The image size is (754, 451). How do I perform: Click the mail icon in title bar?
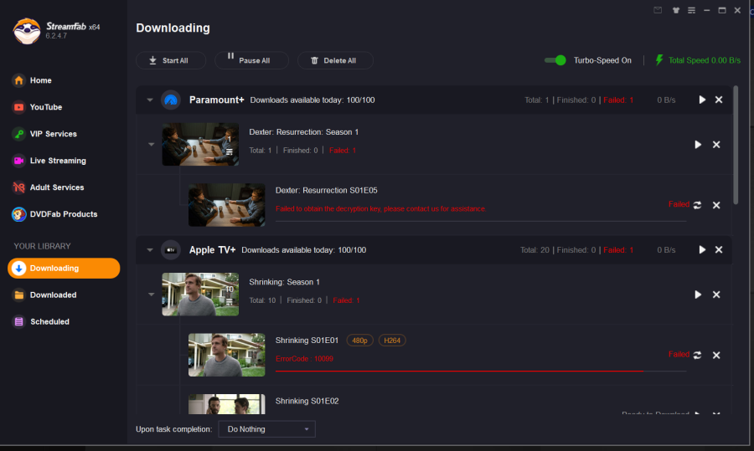[x=658, y=10]
